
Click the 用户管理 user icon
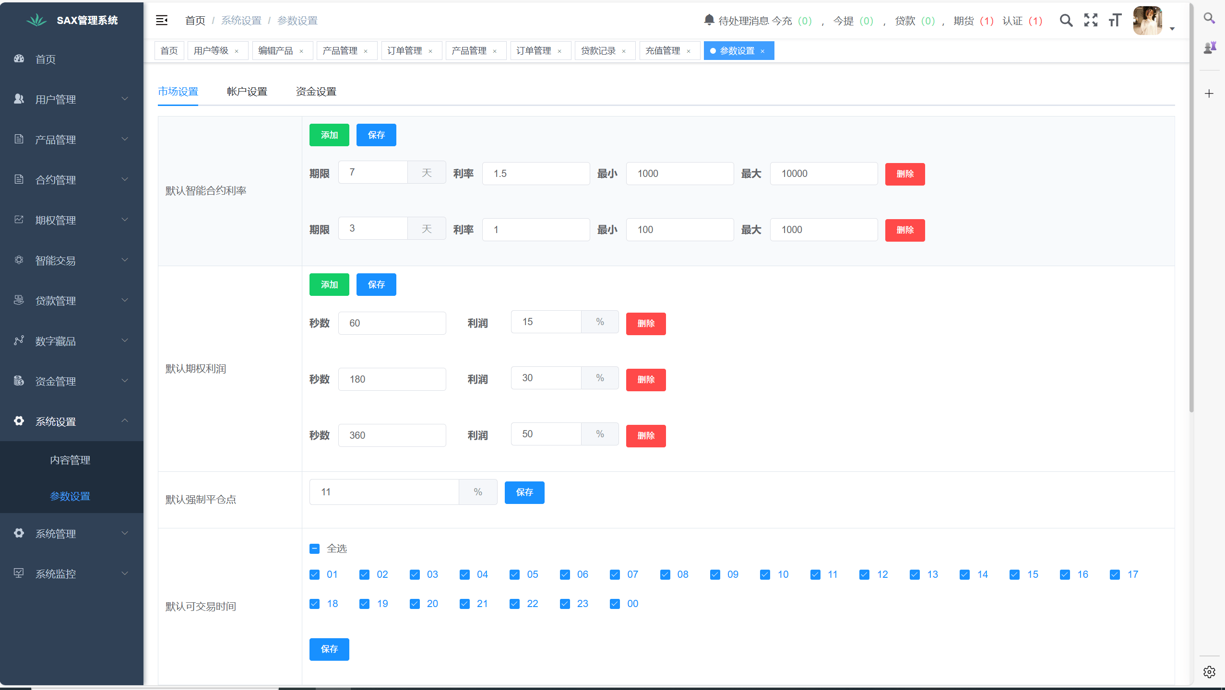click(x=19, y=99)
